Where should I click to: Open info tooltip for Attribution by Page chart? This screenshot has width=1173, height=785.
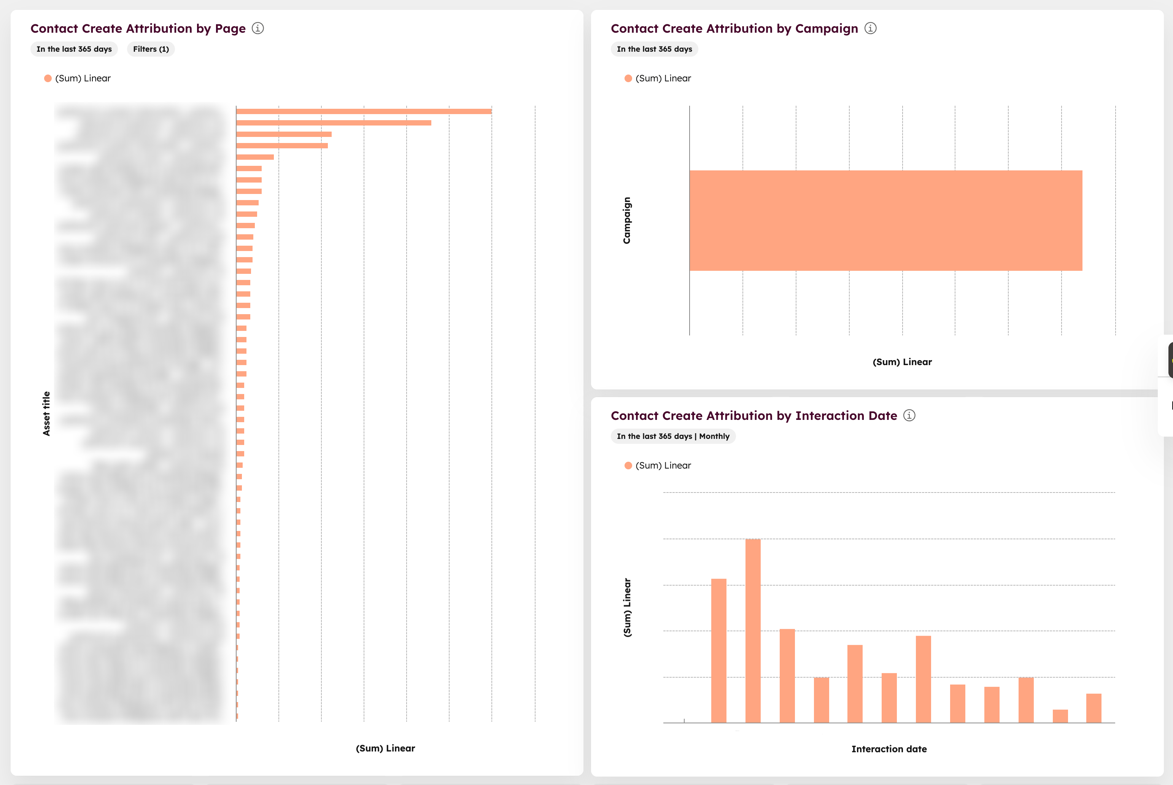point(258,29)
